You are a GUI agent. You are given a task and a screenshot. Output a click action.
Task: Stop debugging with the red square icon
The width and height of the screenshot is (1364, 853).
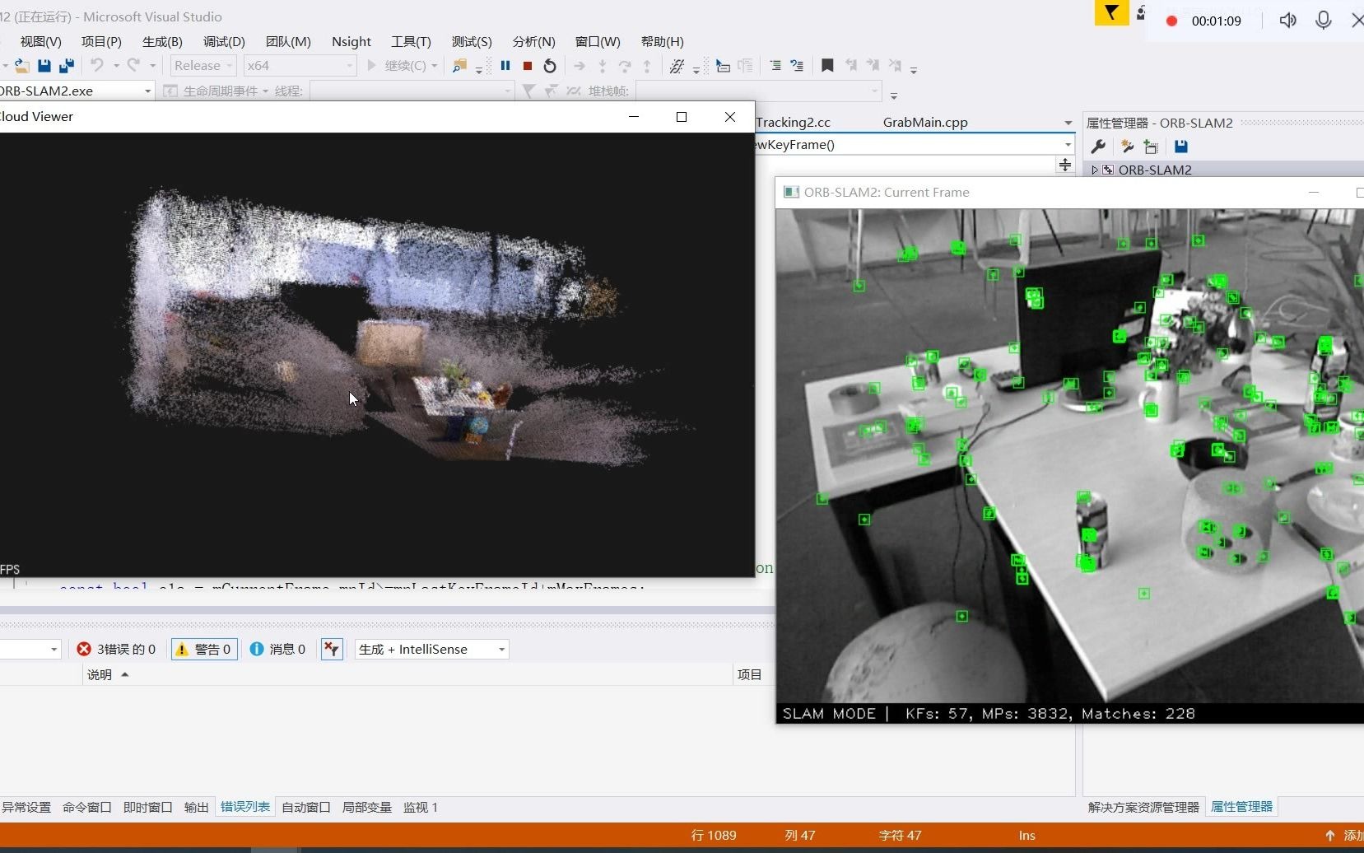(528, 66)
